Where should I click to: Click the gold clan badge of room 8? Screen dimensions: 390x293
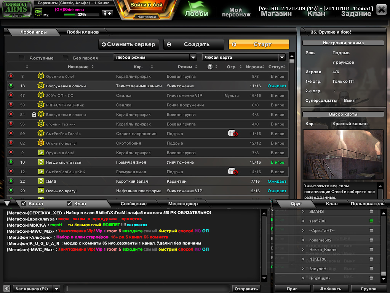point(41,76)
